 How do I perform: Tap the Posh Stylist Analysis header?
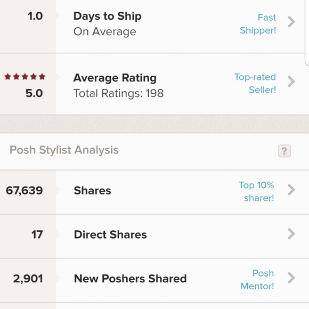64,150
